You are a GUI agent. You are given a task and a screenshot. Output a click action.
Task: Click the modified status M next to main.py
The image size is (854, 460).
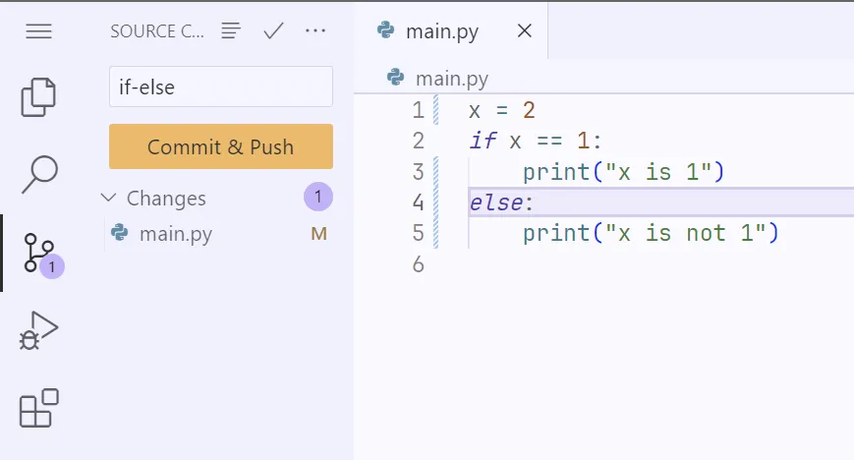click(x=318, y=234)
